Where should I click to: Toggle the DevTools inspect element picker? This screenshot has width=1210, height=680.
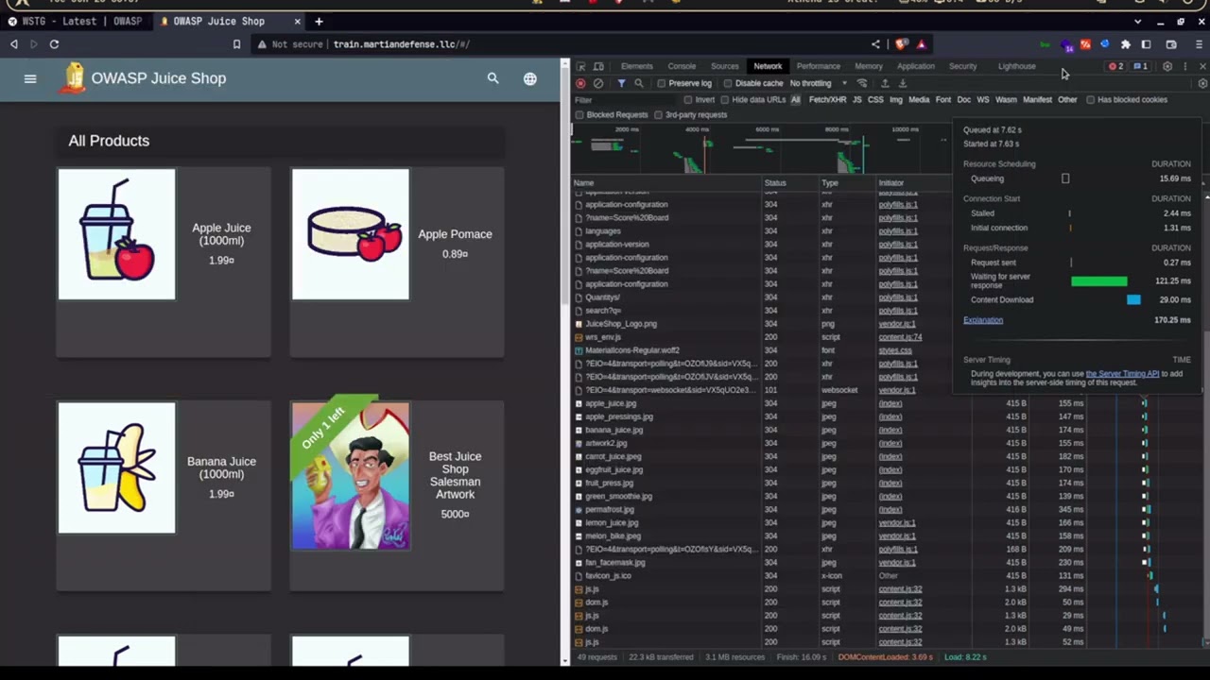[580, 66]
